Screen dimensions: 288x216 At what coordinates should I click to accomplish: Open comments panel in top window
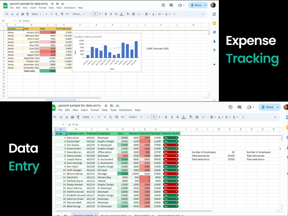171,5
